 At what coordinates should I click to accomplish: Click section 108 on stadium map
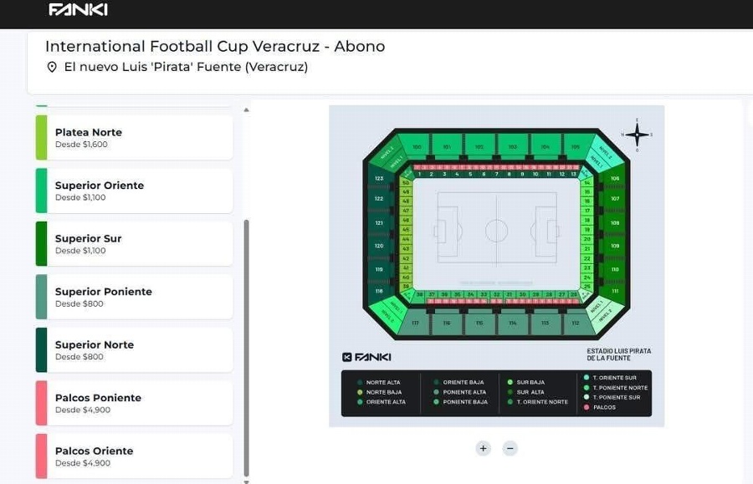[615, 222]
